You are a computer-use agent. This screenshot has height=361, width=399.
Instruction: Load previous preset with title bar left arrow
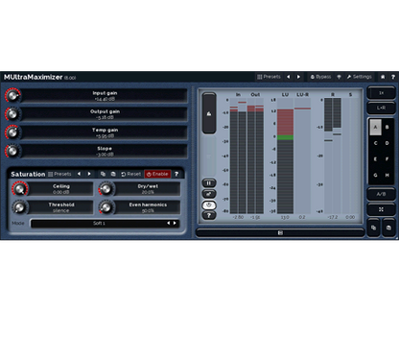289,77
